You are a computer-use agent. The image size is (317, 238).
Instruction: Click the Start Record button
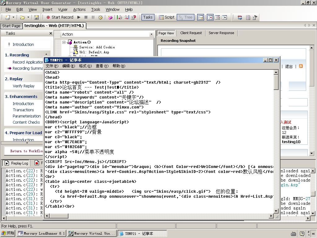click(60, 17)
